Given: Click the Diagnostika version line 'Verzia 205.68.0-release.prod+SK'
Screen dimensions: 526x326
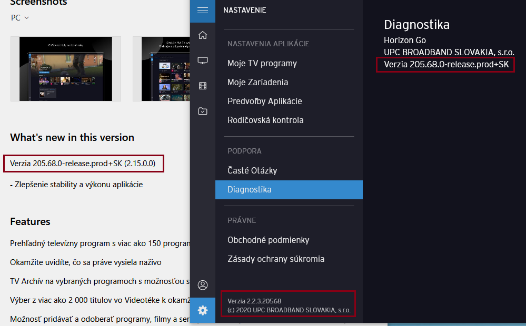Looking at the screenshot, I should [x=446, y=64].
